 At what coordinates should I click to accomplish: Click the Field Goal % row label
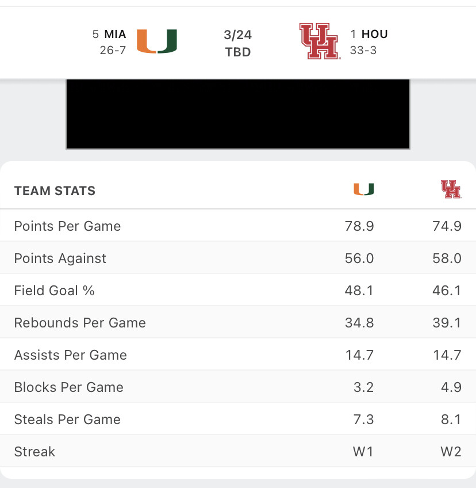(54, 291)
